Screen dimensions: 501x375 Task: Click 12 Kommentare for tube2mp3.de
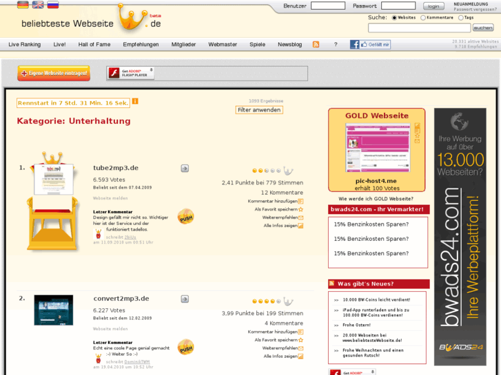(x=282, y=193)
